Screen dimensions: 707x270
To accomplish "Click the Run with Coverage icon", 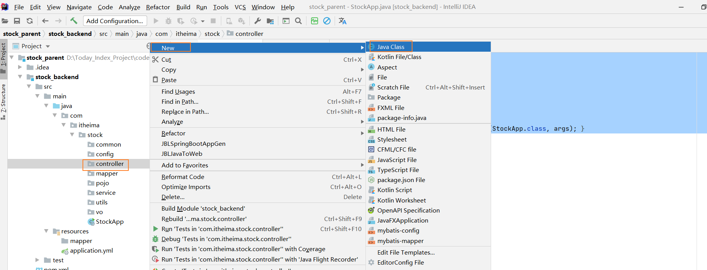I will coord(181,21).
